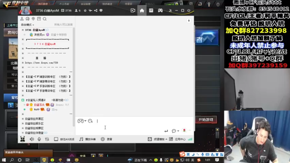Go to the channel home tab

click(142, 11)
